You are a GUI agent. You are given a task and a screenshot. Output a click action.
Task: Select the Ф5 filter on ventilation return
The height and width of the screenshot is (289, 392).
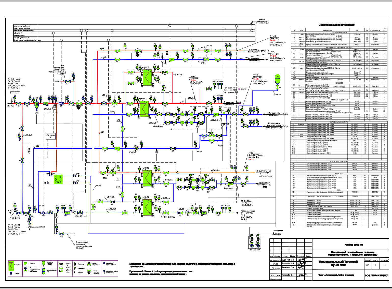click(172, 60)
